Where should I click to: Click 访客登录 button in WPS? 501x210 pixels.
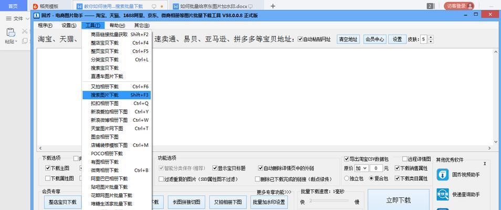(x=459, y=6)
